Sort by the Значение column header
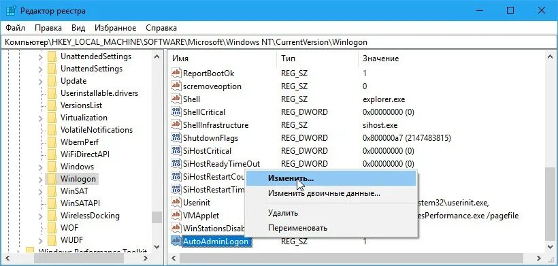Image resolution: width=558 pixels, height=266 pixels. click(451, 59)
